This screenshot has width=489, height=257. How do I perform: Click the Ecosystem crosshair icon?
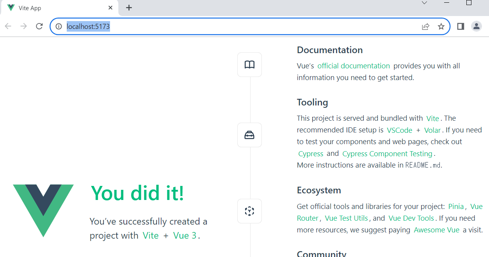point(249,211)
